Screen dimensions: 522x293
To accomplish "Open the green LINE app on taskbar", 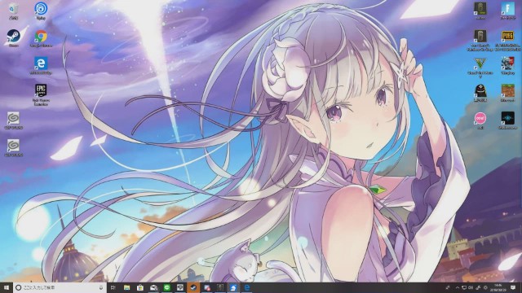I will (x=166, y=287).
